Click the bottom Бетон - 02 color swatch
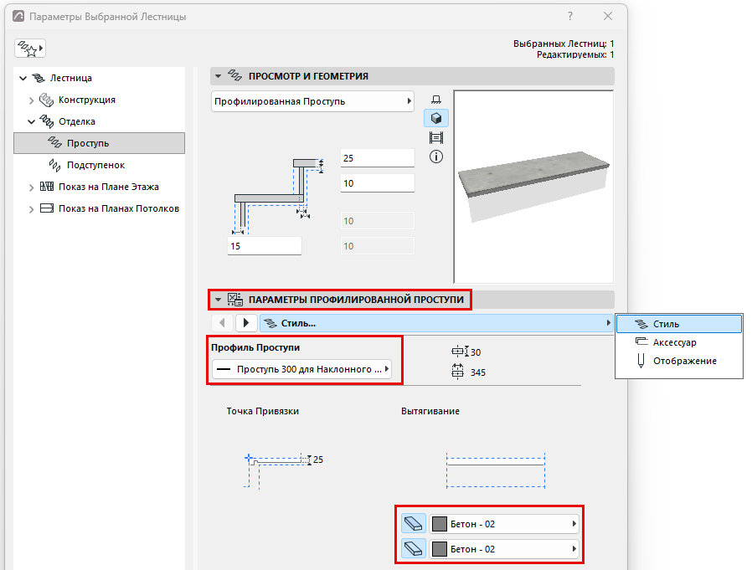 pyautogui.click(x=440, y=549)
